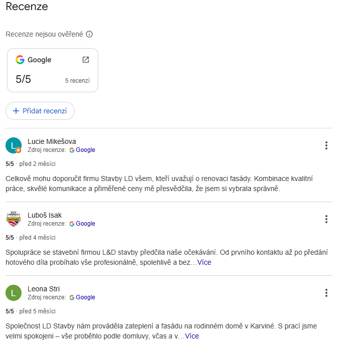This screenshot has width=351, height=350.
Task: Click Leona Stri's green avatar
Action: point(14,293)
